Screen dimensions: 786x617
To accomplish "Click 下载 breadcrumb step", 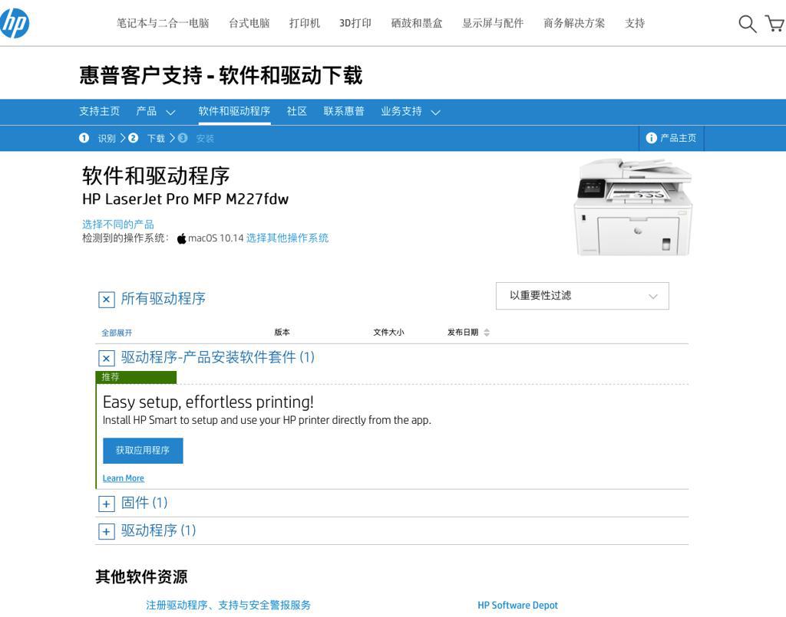I will pyautogui.click(x=156, y=138).
